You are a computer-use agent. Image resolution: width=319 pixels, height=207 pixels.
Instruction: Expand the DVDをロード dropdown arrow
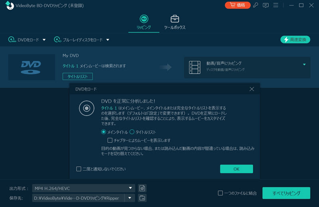[x=44, y=40]
